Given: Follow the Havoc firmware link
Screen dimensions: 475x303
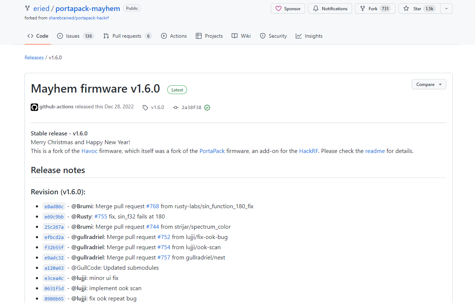Looking at the screenshot, I should point(90,151).
